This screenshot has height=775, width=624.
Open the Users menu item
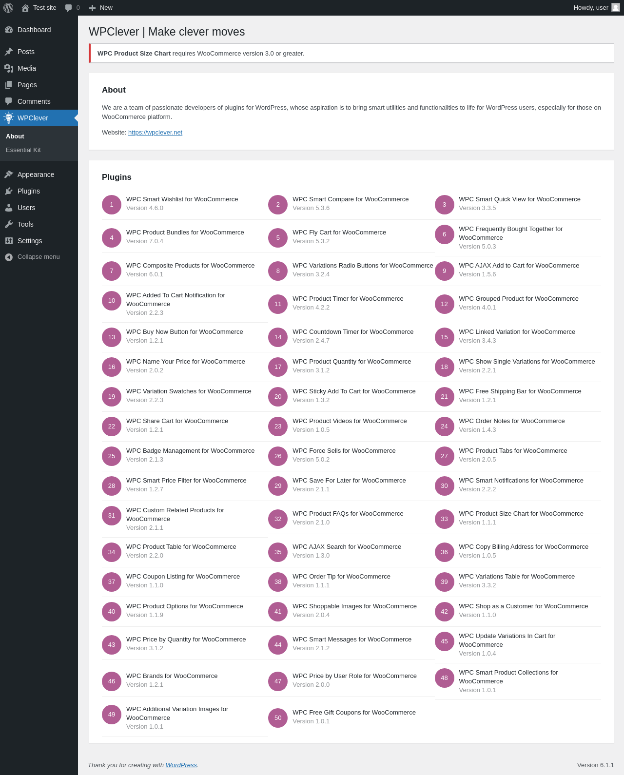(39, 208)
